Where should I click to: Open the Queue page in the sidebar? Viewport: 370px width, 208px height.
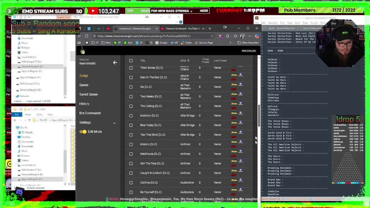[x=84, y=85]
